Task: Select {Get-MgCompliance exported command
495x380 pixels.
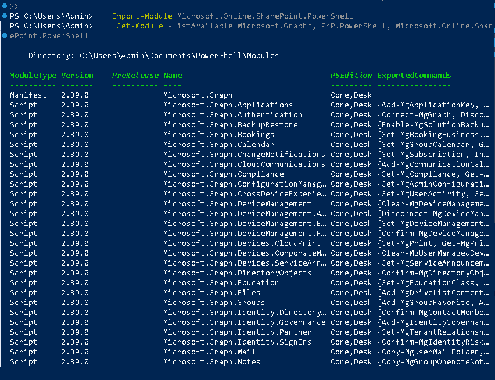Action: point(418,174)
